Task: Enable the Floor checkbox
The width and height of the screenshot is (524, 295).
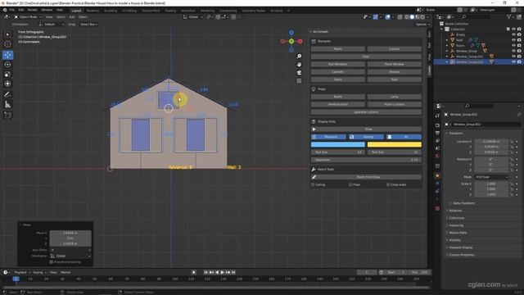Action: pyautogui.click(x=350, y=184)
